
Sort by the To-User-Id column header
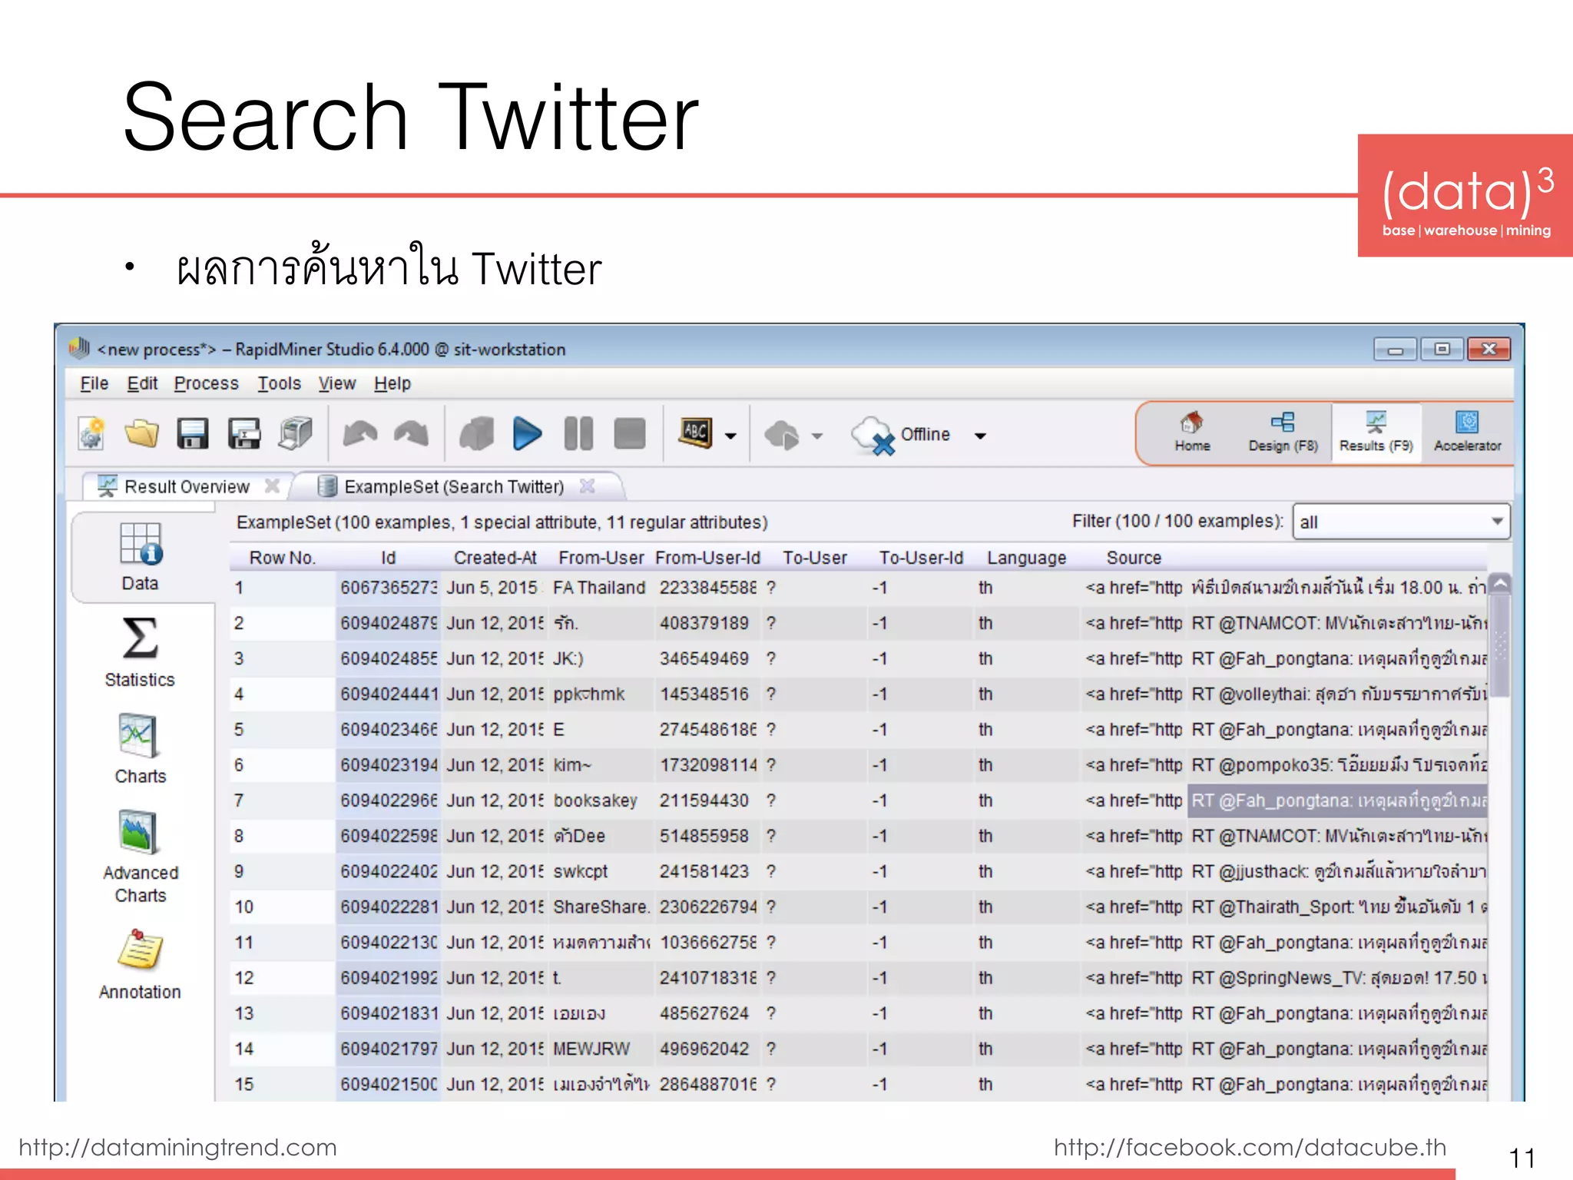coord(920,558)
